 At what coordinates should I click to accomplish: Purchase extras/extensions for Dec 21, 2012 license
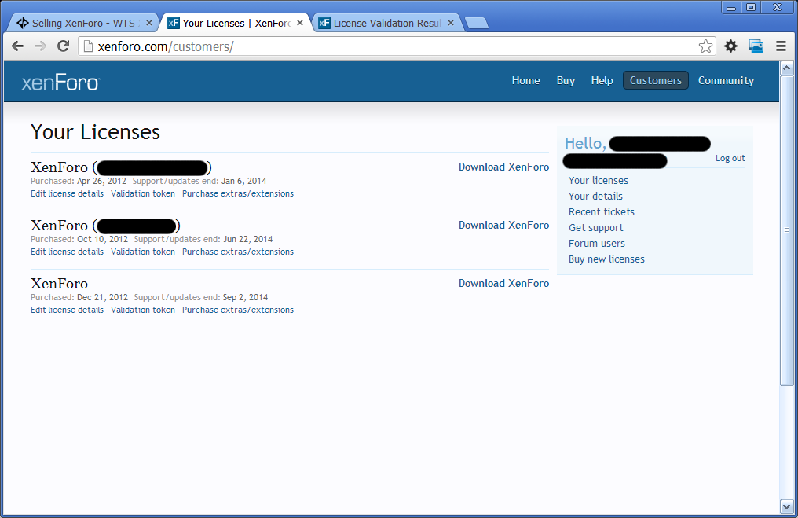click(238, 310)
